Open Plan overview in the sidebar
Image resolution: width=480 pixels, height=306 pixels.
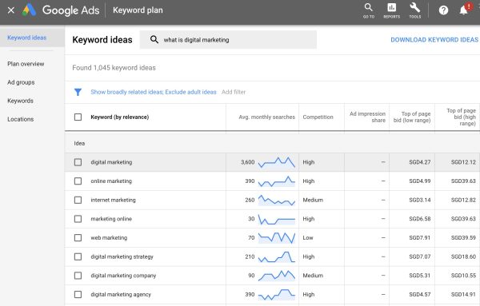26,64
